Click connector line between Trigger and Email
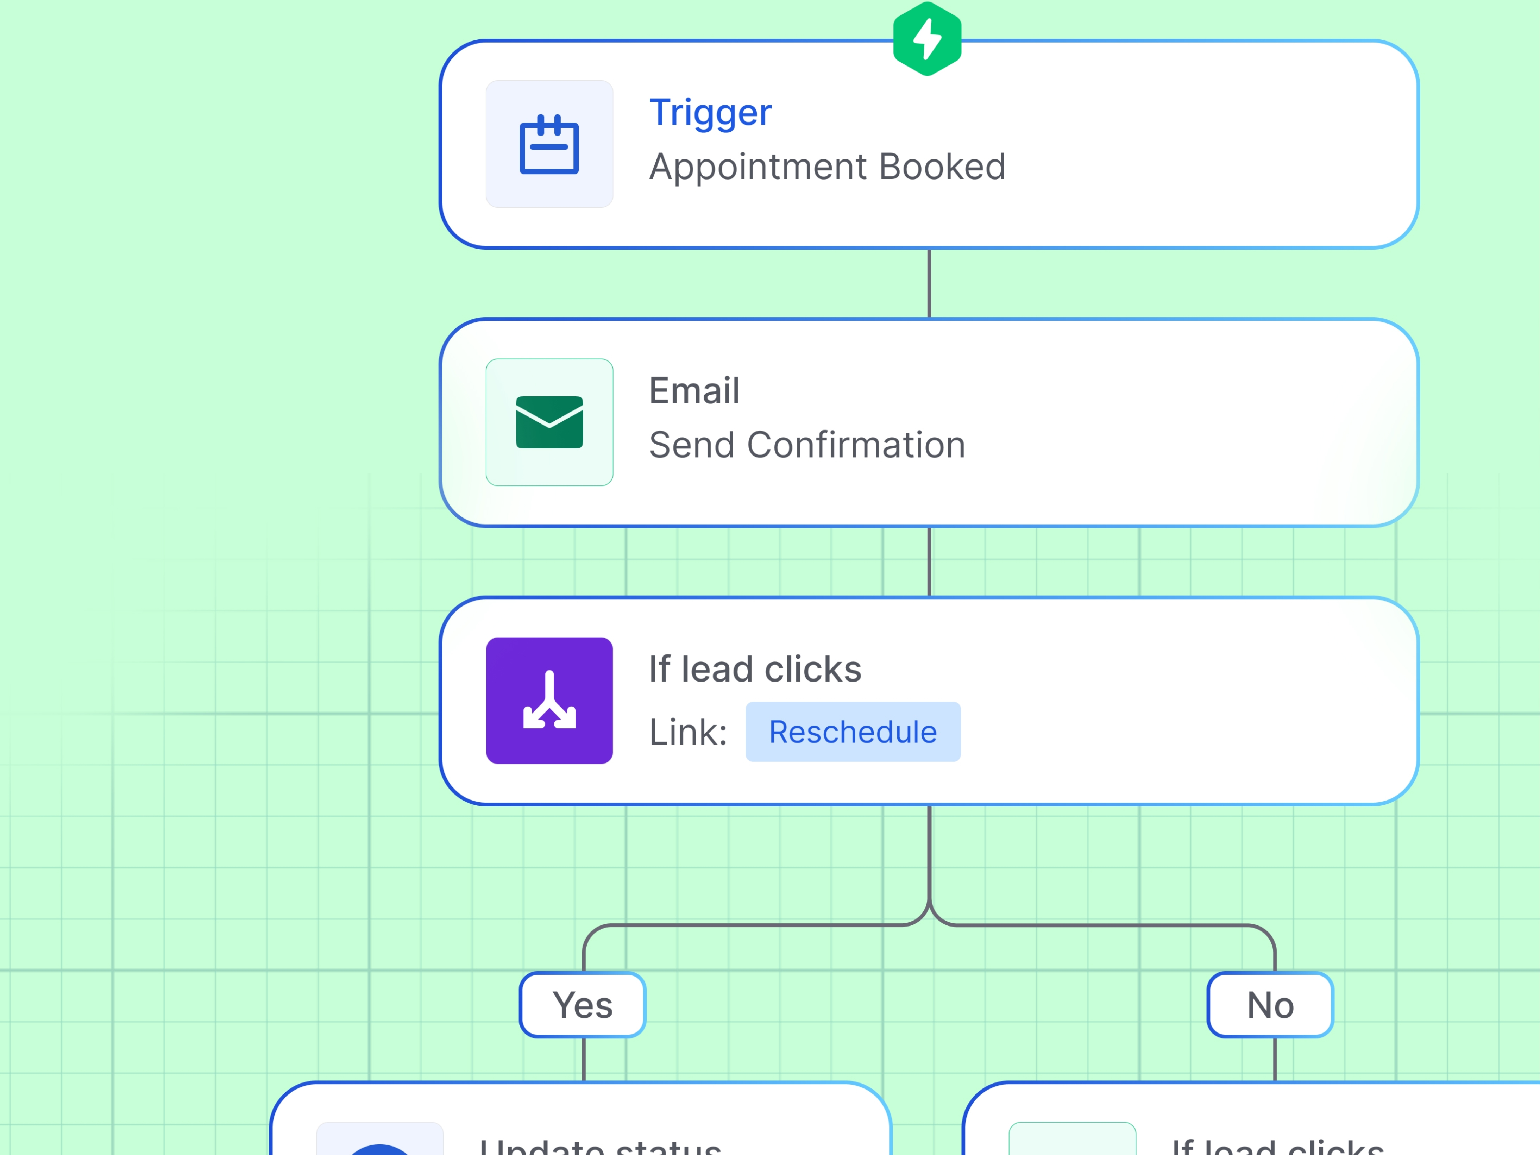This screenshot has height=1155, width=1540. 929,283
